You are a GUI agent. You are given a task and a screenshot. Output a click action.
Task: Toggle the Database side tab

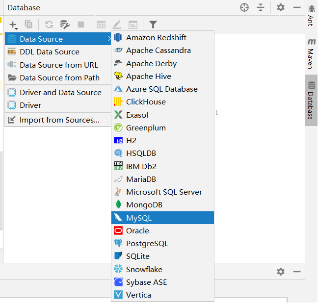tap(311, 101)
